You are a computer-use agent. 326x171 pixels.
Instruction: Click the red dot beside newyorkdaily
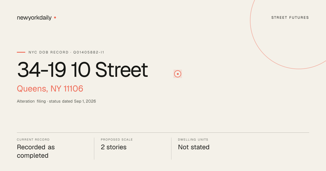coord(55,17)
